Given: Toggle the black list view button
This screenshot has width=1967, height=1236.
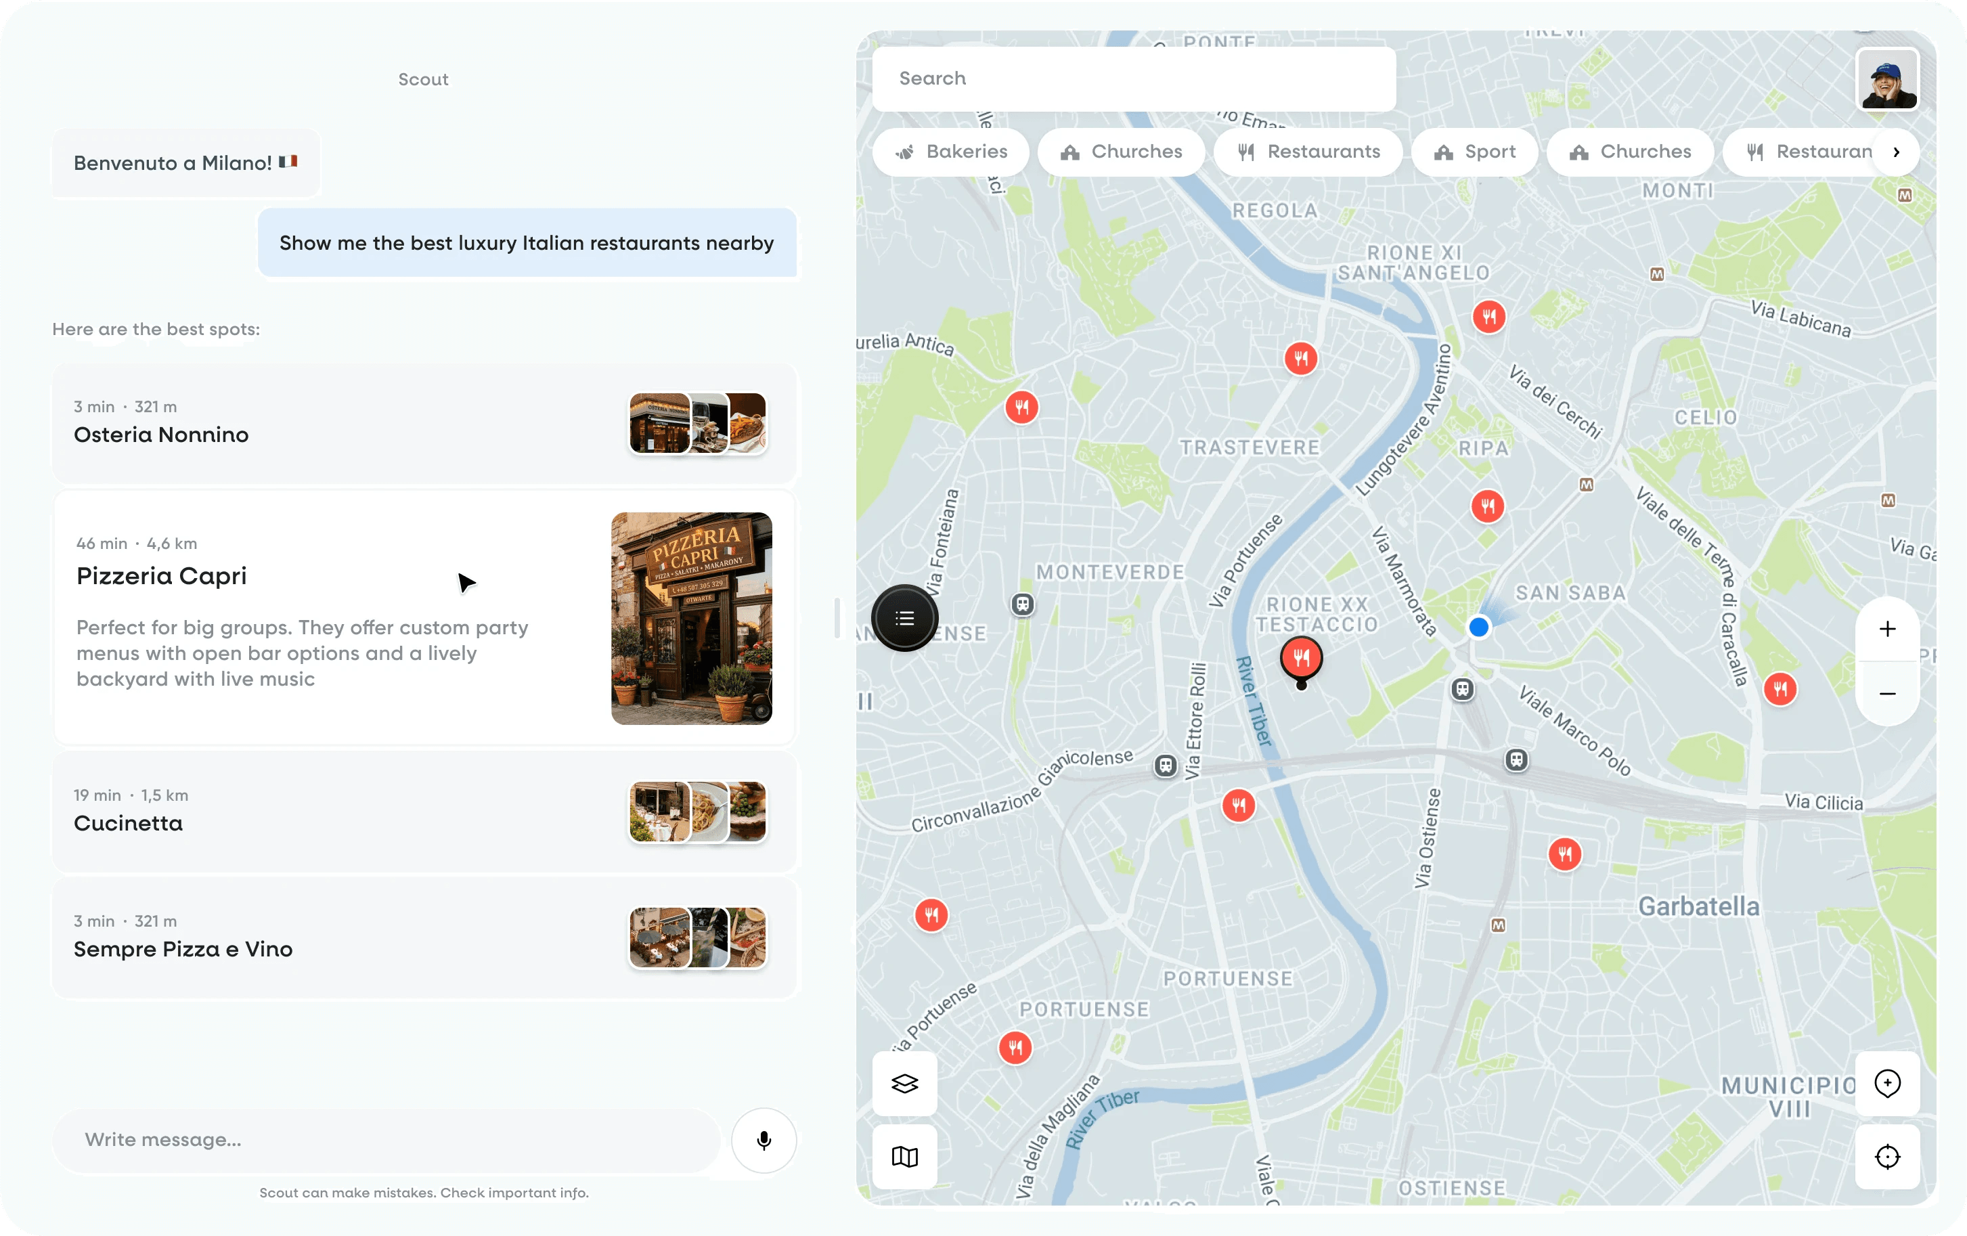Looking at the screenshot, I should coord(904,619).
